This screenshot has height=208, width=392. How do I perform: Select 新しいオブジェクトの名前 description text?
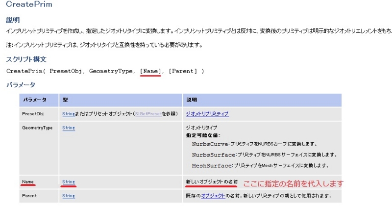(x=212, y=182)
